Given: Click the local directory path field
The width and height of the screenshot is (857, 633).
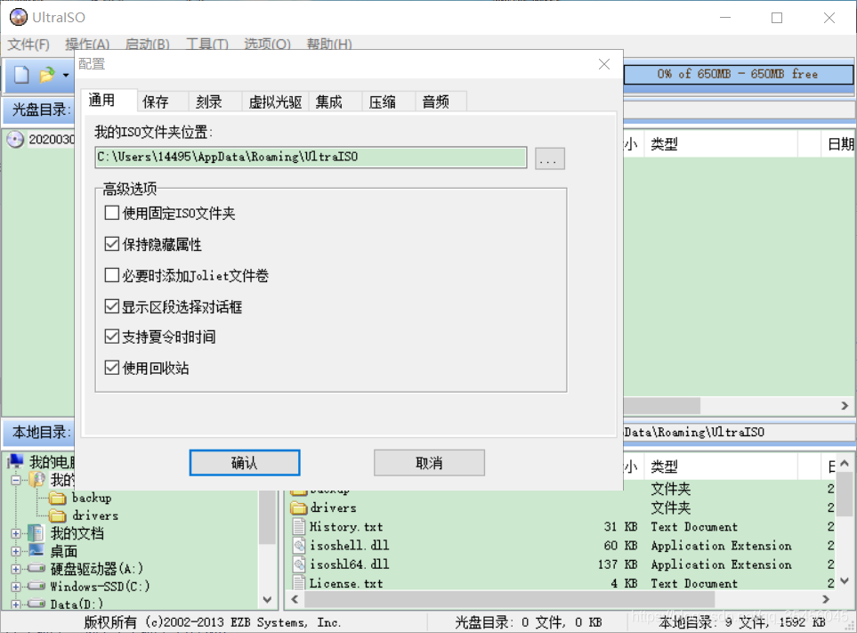Looking at the screenshot, I should [x=739, y=432].
